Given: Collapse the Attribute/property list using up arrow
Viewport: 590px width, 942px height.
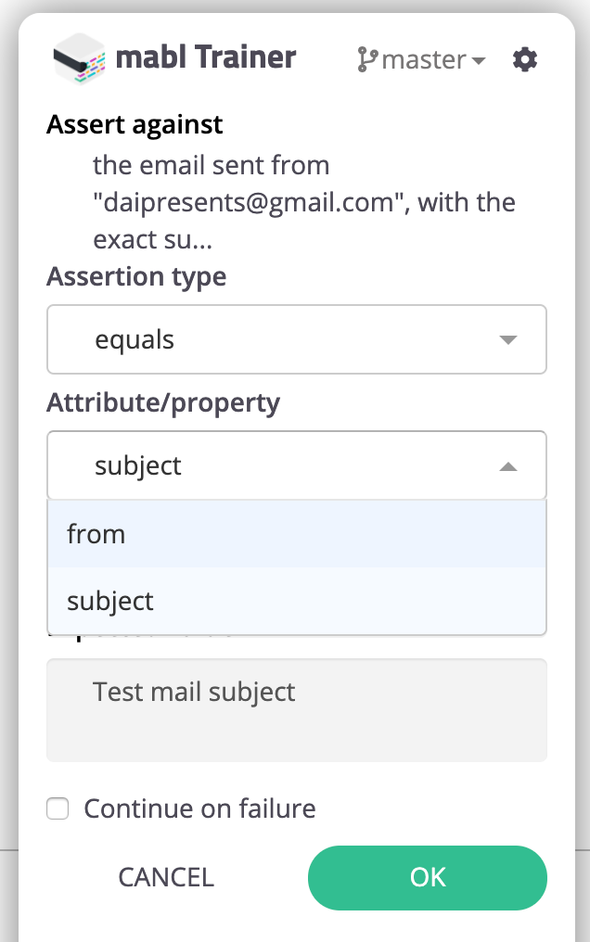Looking at the screenshot, I should click(507, 466).
